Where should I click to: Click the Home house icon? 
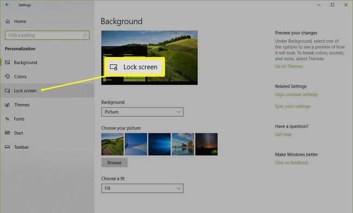click(x=8, y=21)
